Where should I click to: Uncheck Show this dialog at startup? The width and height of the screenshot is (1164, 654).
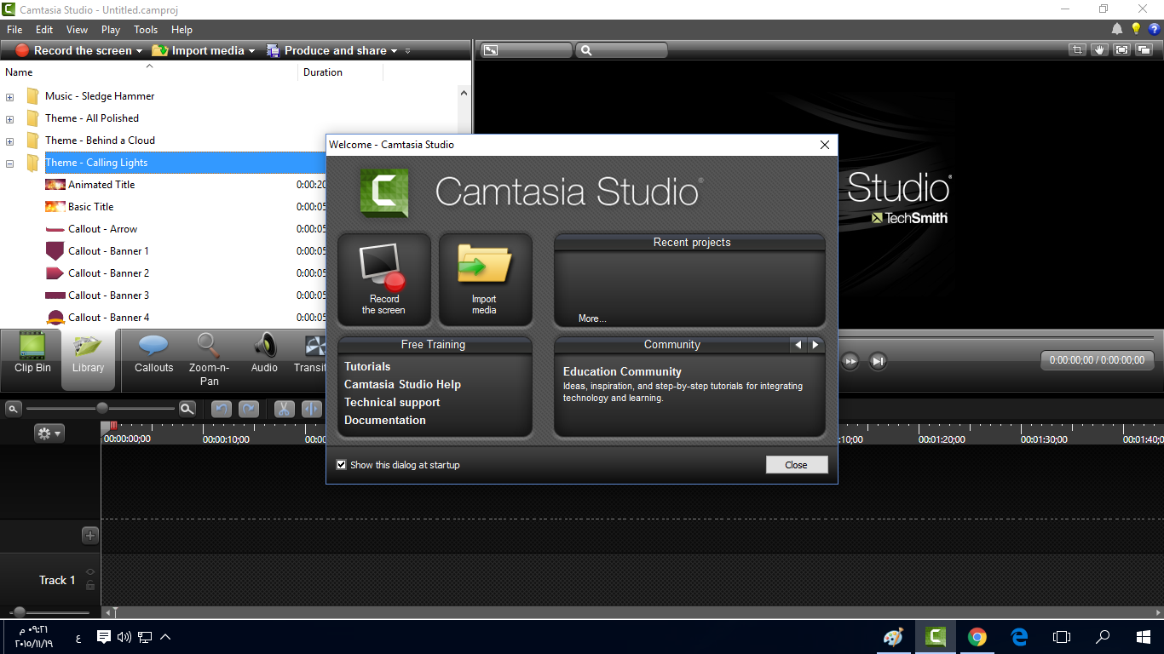point(342,465)
